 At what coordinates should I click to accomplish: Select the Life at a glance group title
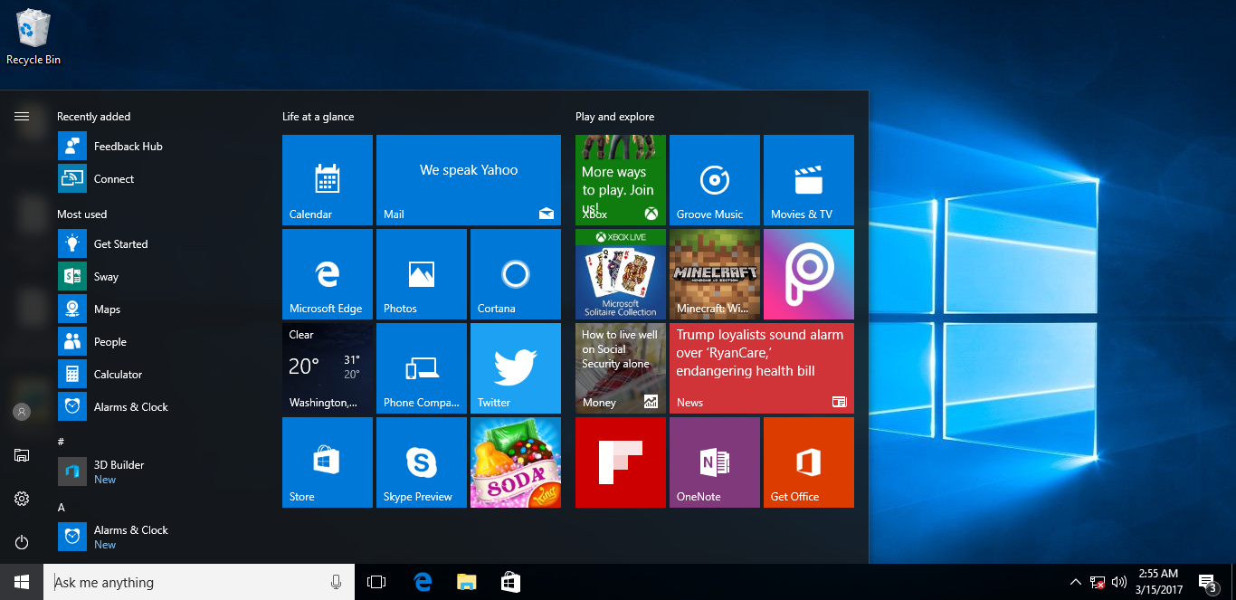(319, 117)
